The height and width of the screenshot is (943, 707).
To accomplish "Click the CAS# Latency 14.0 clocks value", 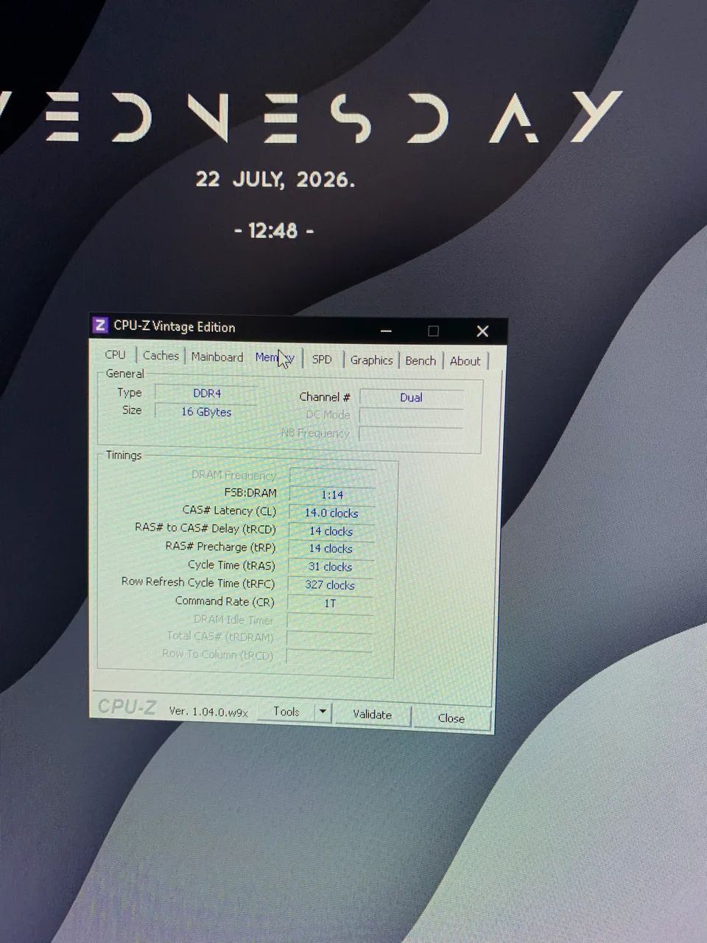I will click(331, 513).
